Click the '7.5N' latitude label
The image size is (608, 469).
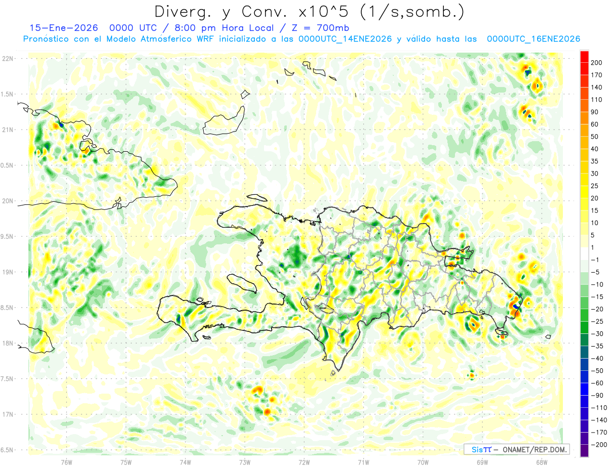click(x=6, y=379)
